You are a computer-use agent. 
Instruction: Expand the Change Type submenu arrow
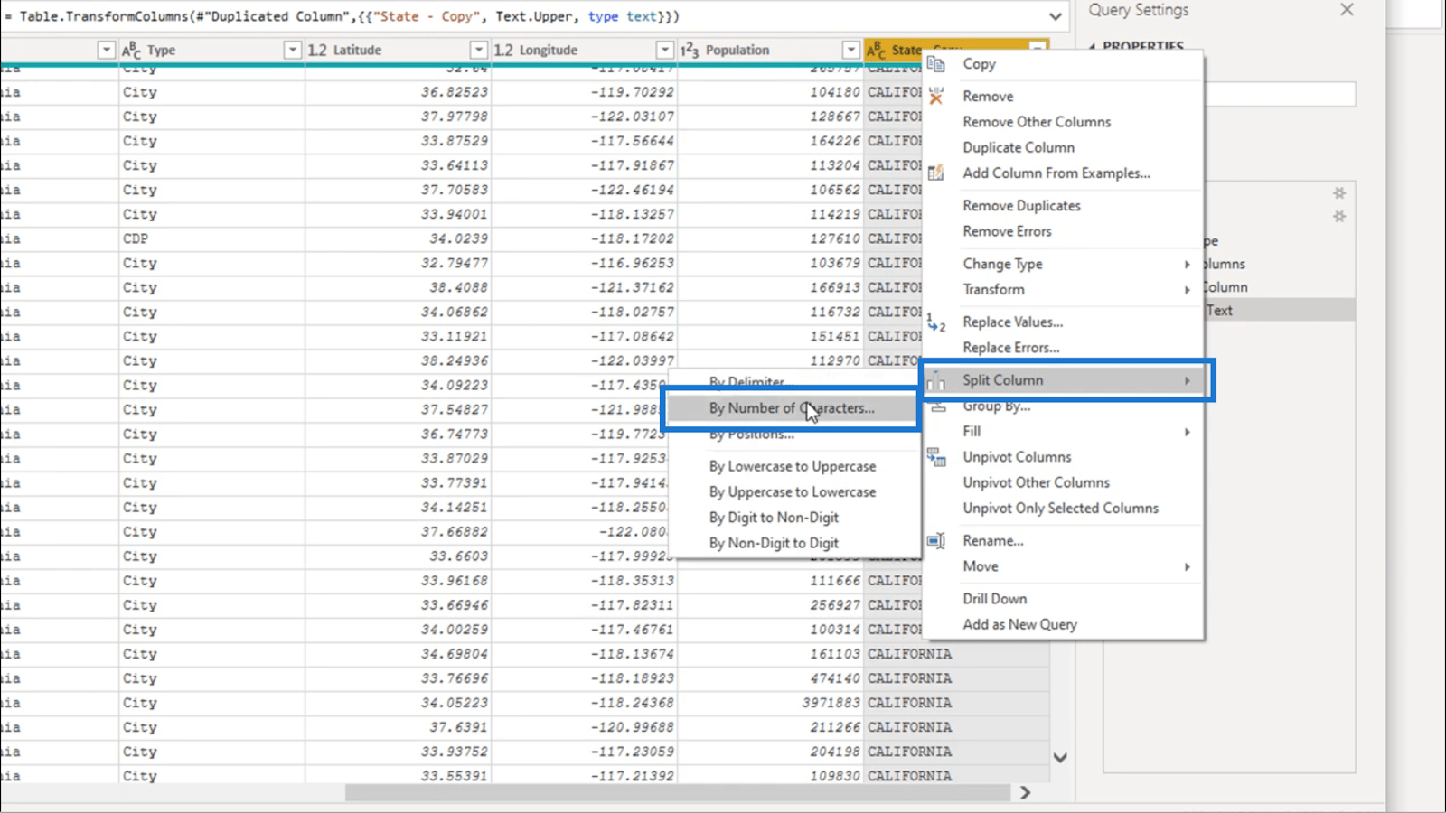tap(1188, 265)
